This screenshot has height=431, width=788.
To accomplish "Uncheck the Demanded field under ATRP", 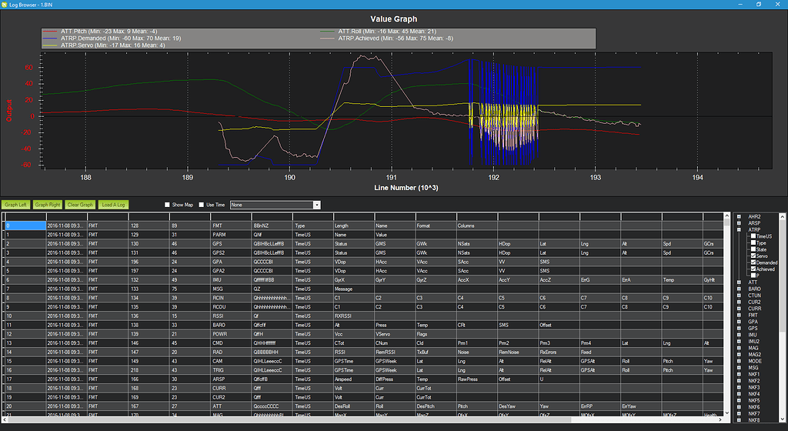I will click(754, 262).
